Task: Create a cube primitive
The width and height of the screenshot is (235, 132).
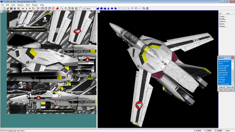Action: click(98, 9)
